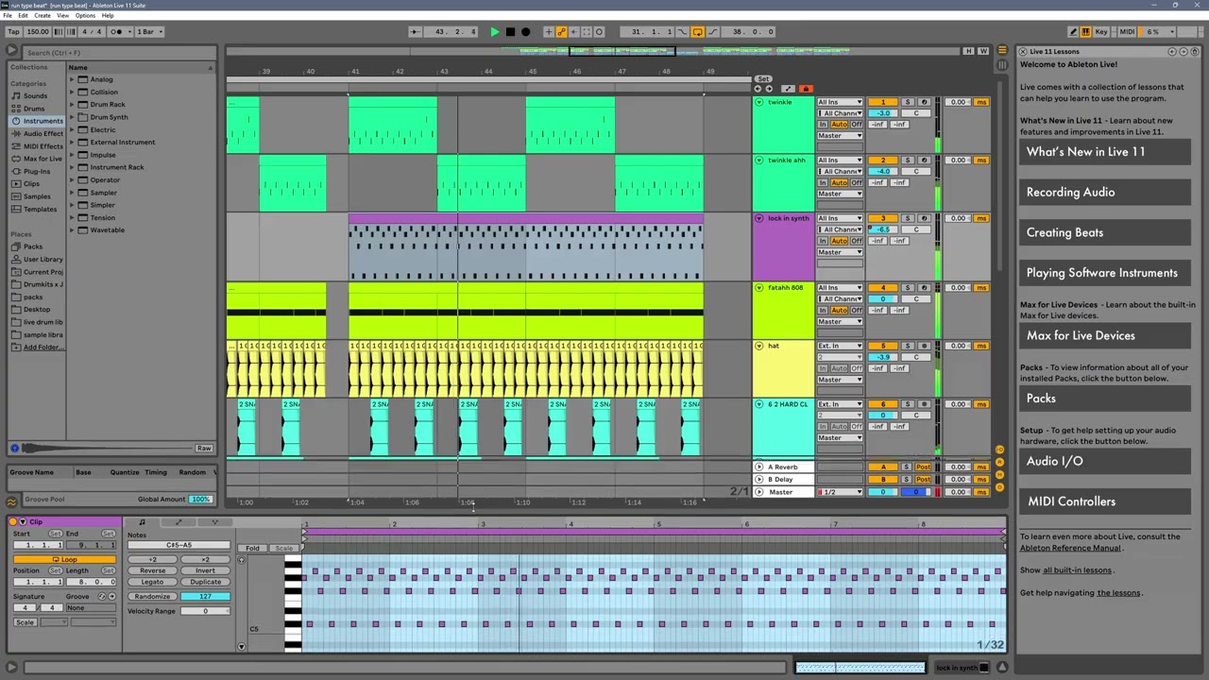Image resolution: width=1209 pixels, height=680 pixels.
Task: Toggle the clip activator circle in Clip View
Action: (13, 521)
